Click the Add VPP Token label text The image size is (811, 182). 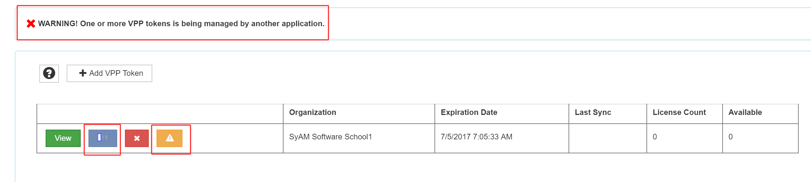click(116, 73)
